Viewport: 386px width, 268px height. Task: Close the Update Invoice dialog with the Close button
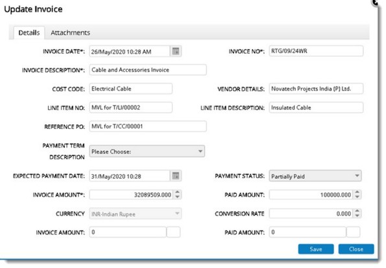(356, 249)
